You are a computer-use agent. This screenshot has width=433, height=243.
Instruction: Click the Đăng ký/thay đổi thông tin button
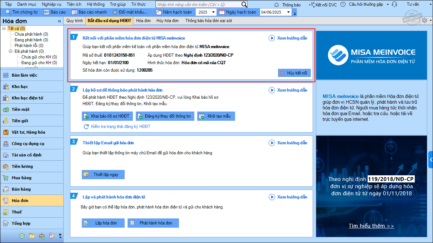[x=165, y=116]
